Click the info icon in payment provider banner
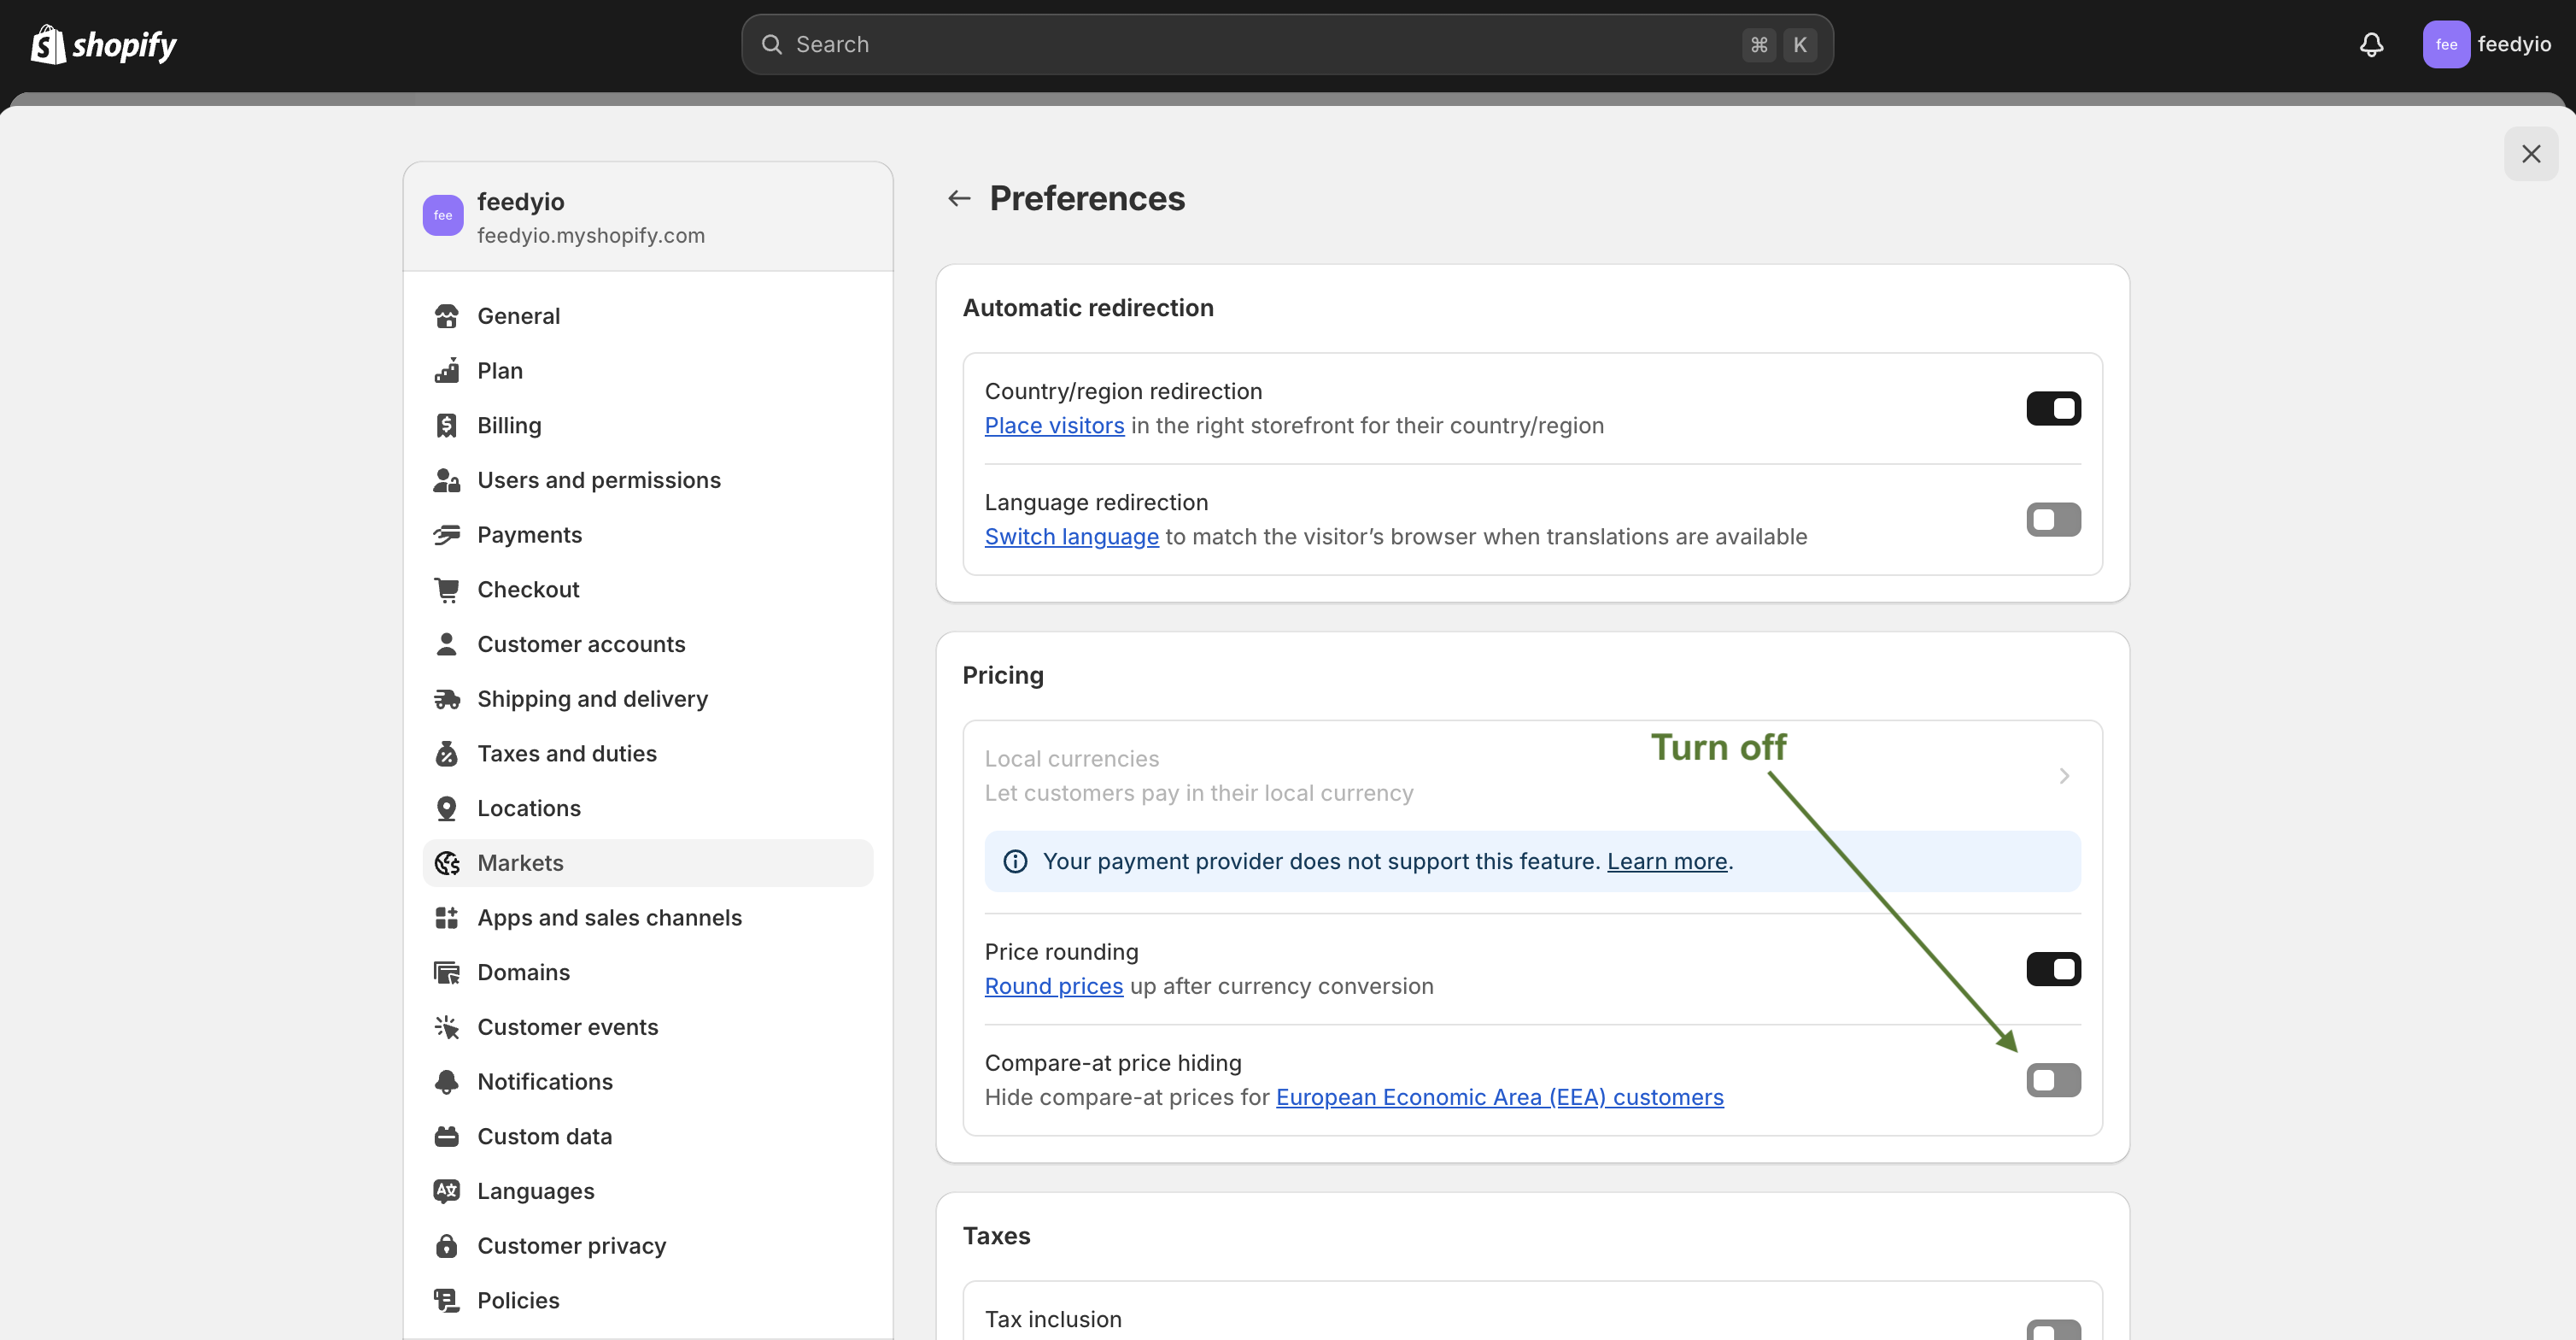The image size is (2576, 1340). pos(1015,861)
